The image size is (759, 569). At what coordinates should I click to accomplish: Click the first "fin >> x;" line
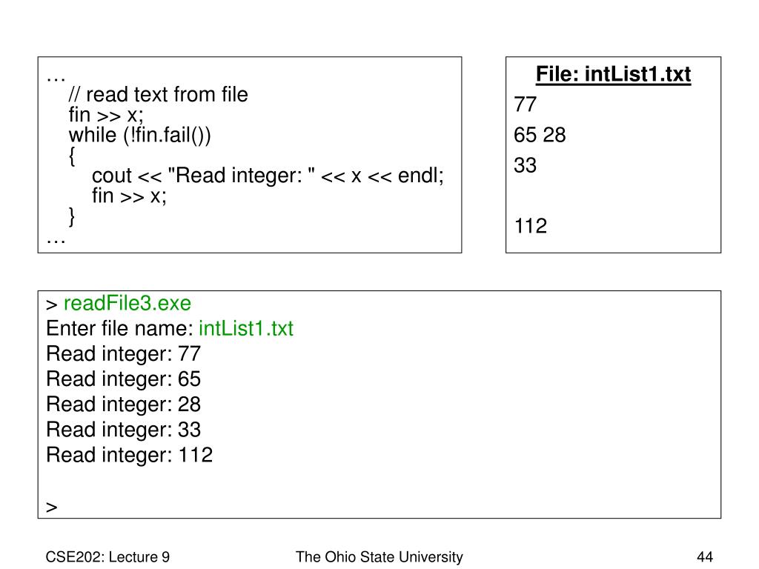click(106, 115)
